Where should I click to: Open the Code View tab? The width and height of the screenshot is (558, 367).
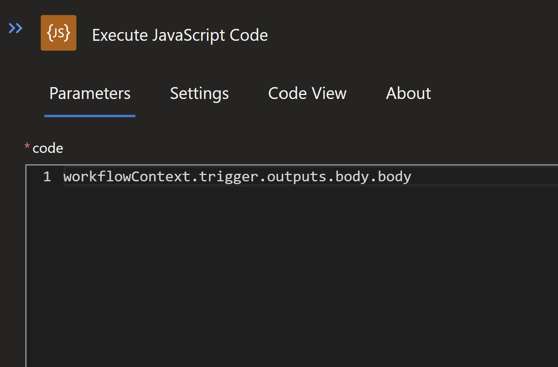point(307,93)
